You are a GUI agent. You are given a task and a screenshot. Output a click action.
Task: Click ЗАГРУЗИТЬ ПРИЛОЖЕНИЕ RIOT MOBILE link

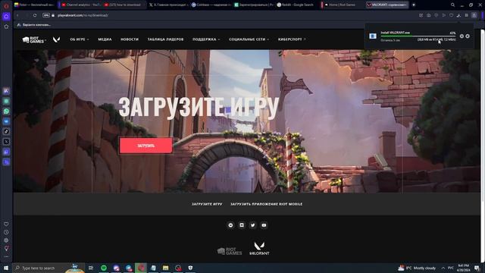point(266,204)
